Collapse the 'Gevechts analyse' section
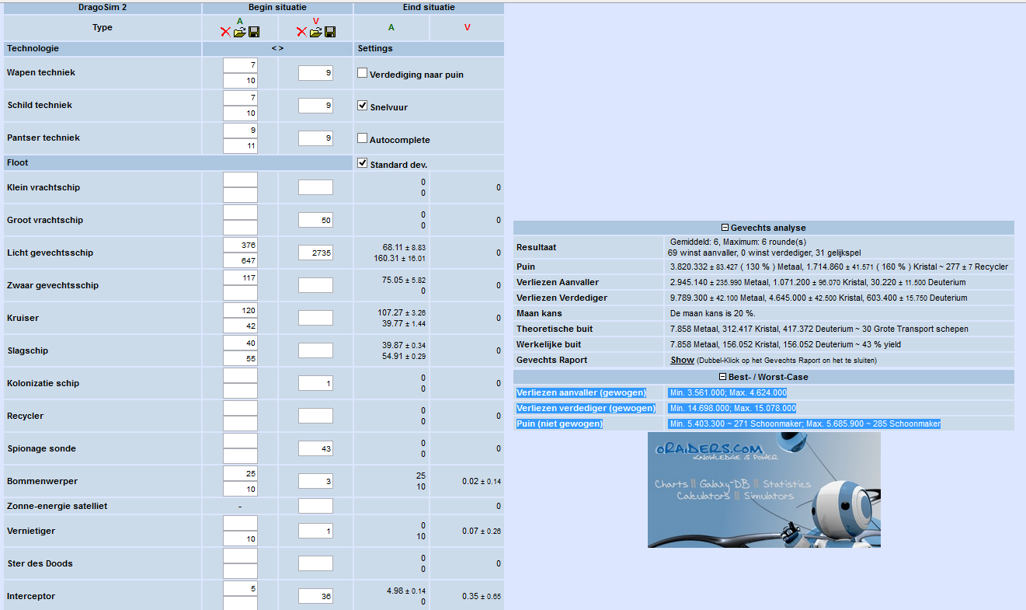The height and width of the screenshot is (610, 1026). (725, 228)
